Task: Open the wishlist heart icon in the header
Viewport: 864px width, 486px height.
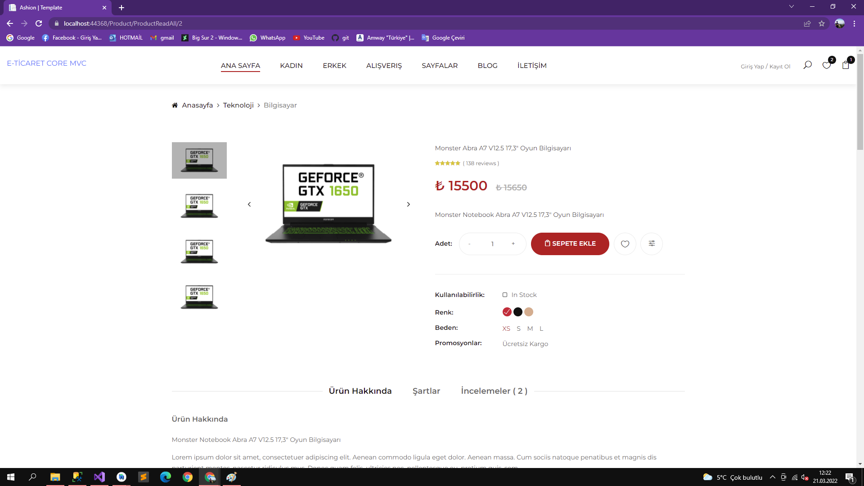Action: tap(826, 66)
